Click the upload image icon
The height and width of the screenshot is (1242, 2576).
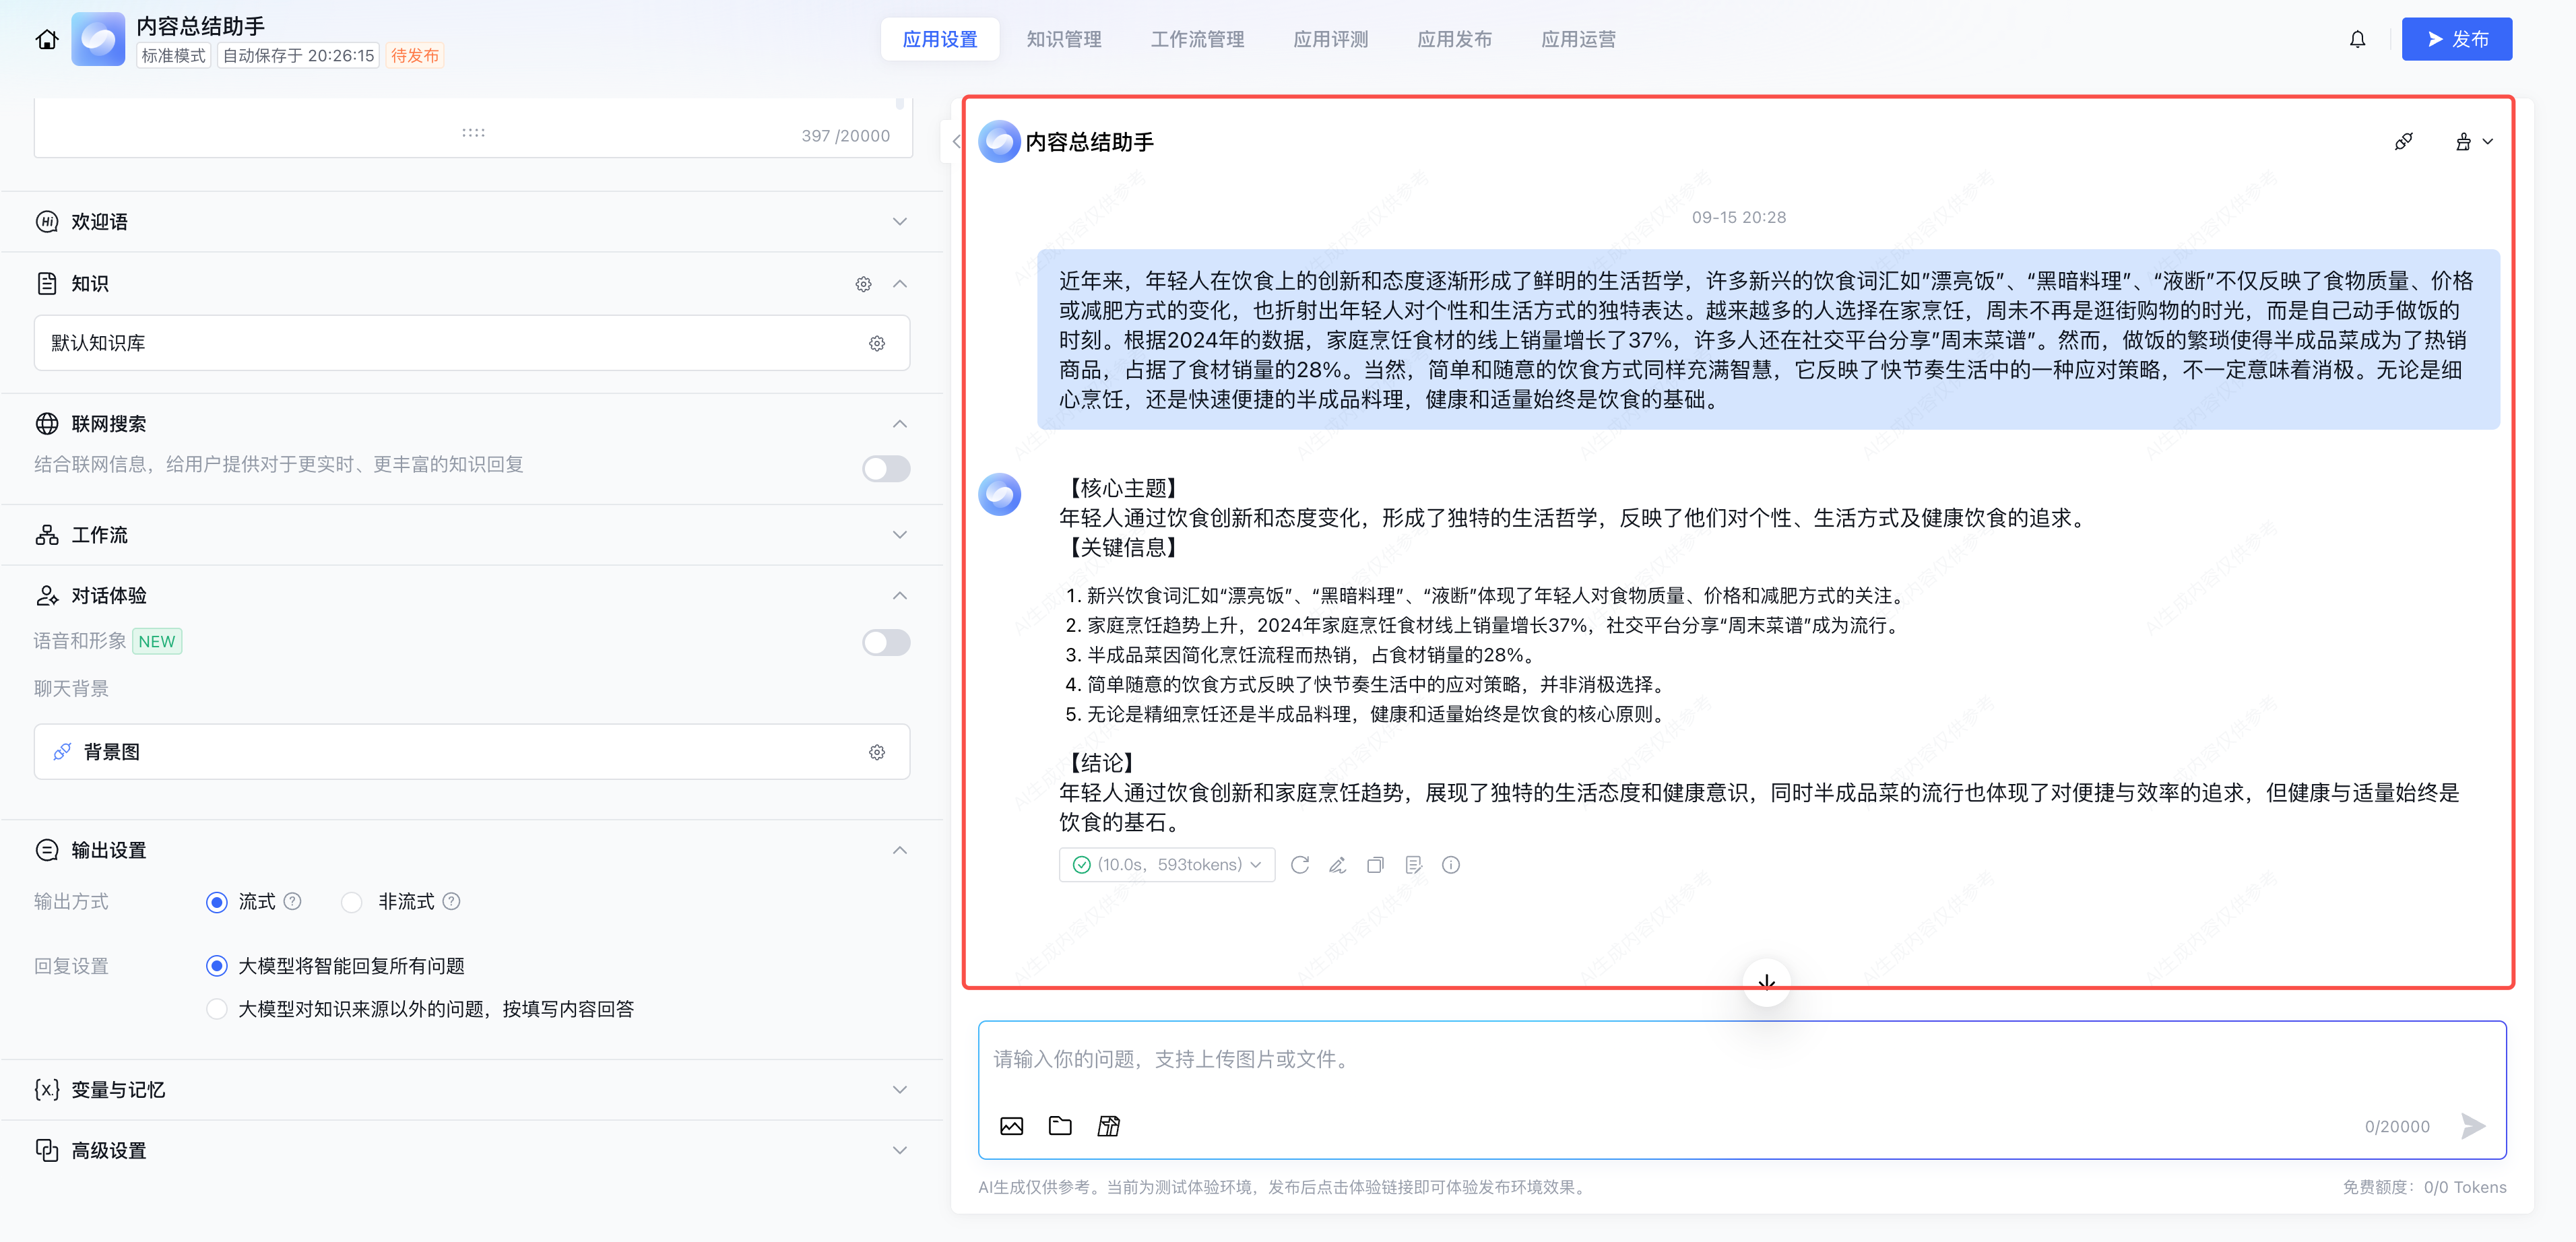pos(1011,1126)
